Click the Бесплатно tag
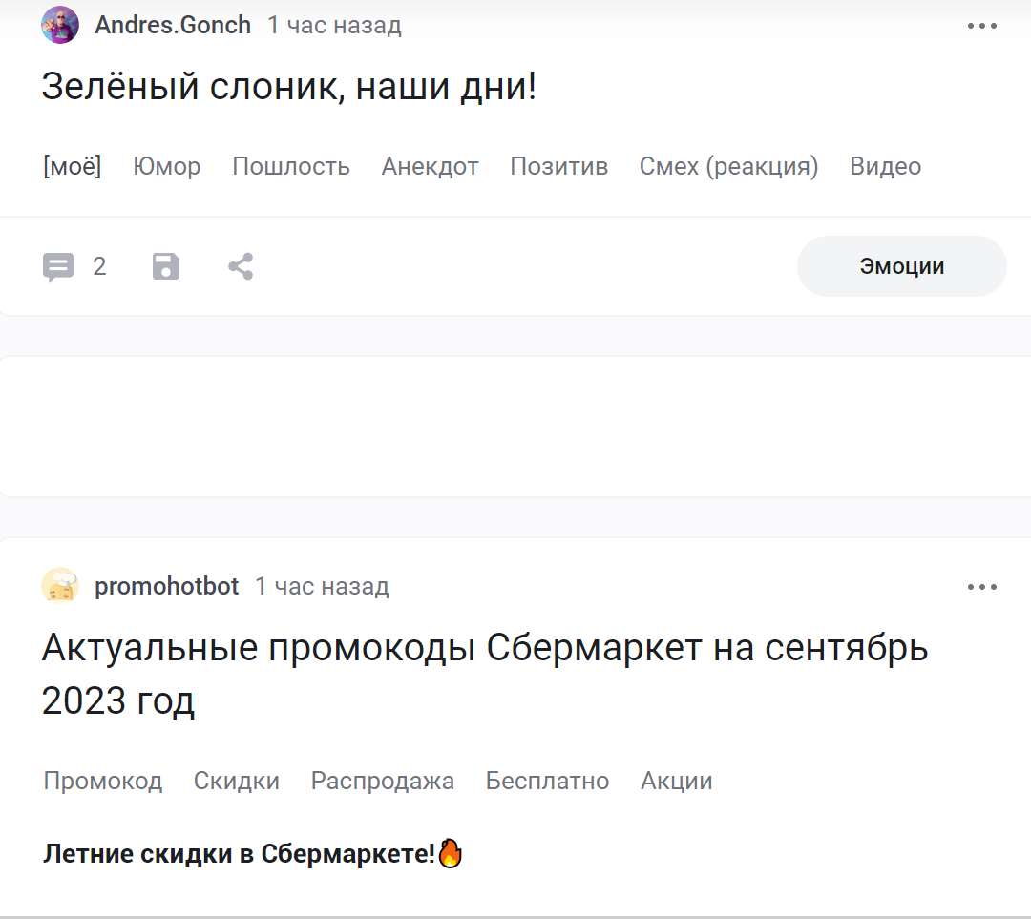The width and height of the screenshot is (1031, 919). (547, 781)
